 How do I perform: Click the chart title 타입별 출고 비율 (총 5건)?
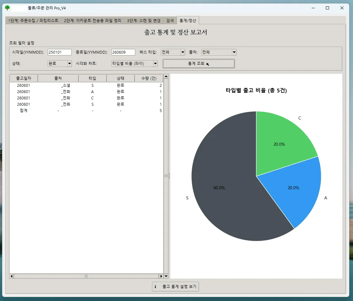[256, 91]
